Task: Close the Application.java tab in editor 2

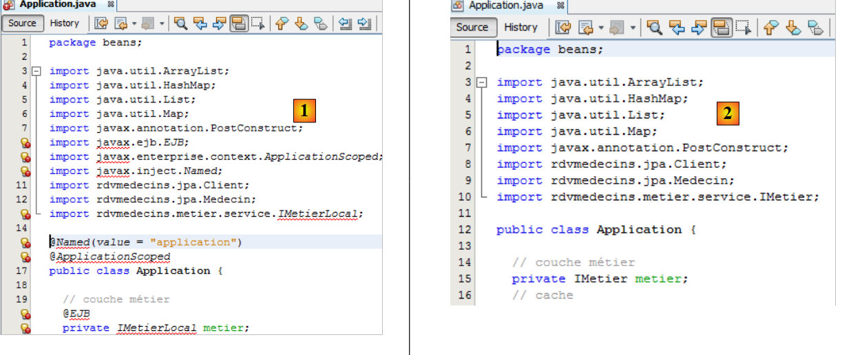Action: click(560, 6)
